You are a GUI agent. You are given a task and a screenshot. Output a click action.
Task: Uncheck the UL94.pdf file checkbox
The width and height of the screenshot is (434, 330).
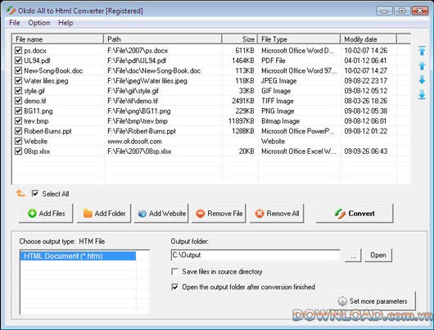[x=18, y=61]
